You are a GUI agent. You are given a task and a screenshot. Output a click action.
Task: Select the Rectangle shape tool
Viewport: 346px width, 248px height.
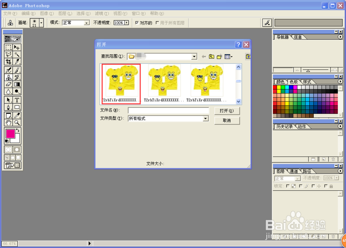tap(17, 107)
